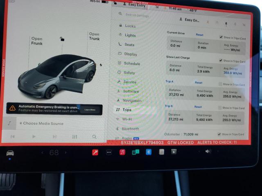Tap the volume speaker icon
Screen dimensions: 262x196
click(x=208, y=151)
